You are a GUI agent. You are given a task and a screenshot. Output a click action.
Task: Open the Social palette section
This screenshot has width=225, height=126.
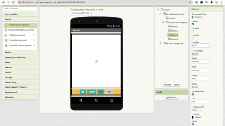point(20,72)
